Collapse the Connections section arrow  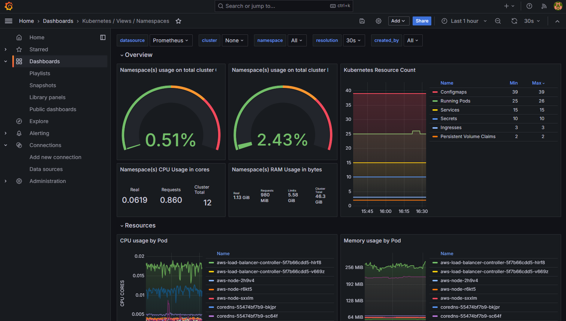6,145
